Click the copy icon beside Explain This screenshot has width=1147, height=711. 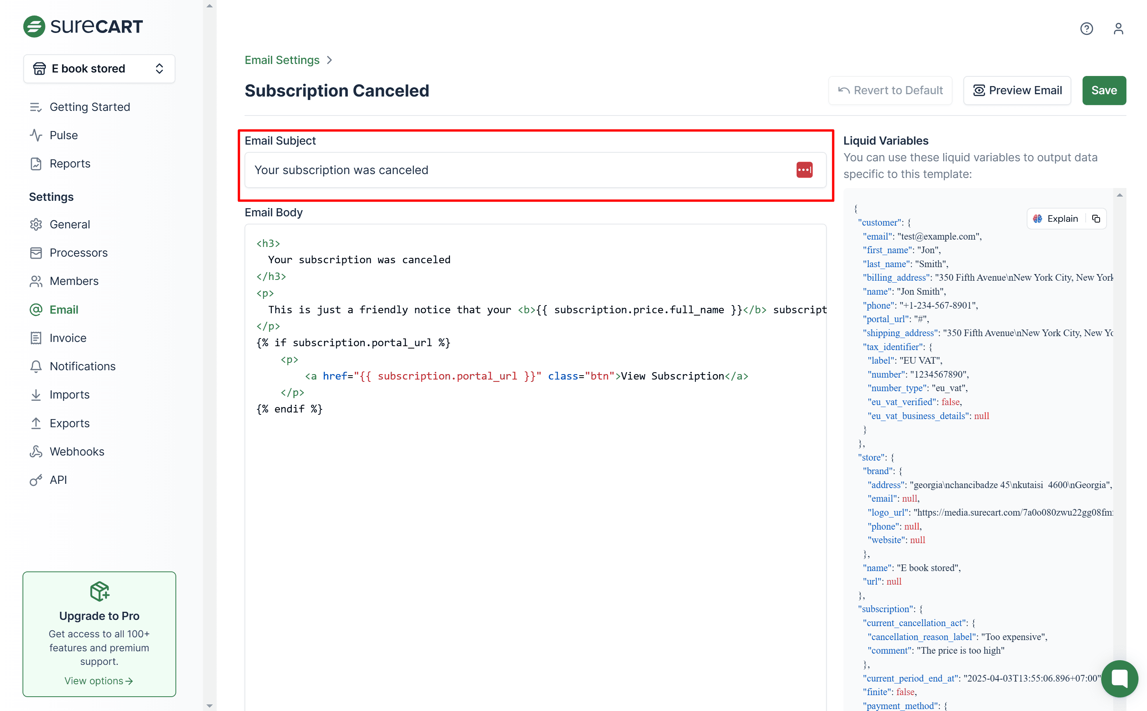(x=1096, y=219)
